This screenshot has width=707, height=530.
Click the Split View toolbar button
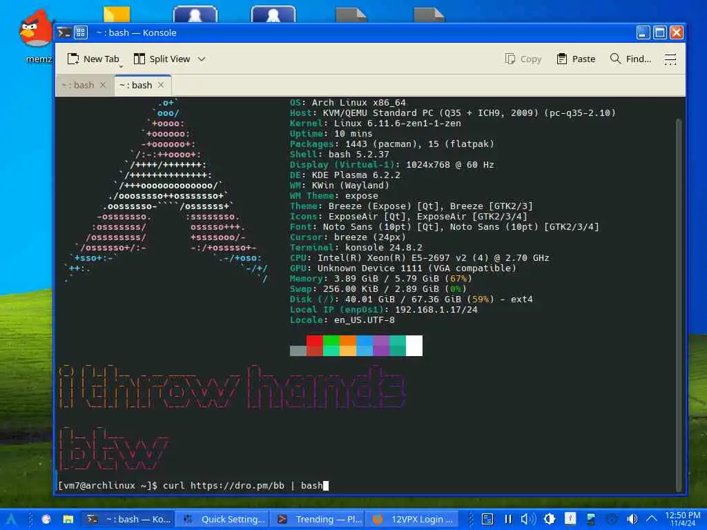click(x=162, y=59)
